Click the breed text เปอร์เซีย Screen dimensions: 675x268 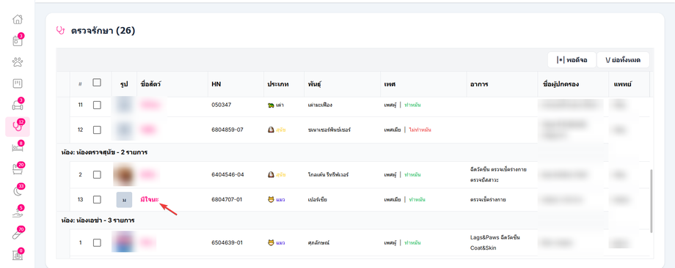coord(318,200)
